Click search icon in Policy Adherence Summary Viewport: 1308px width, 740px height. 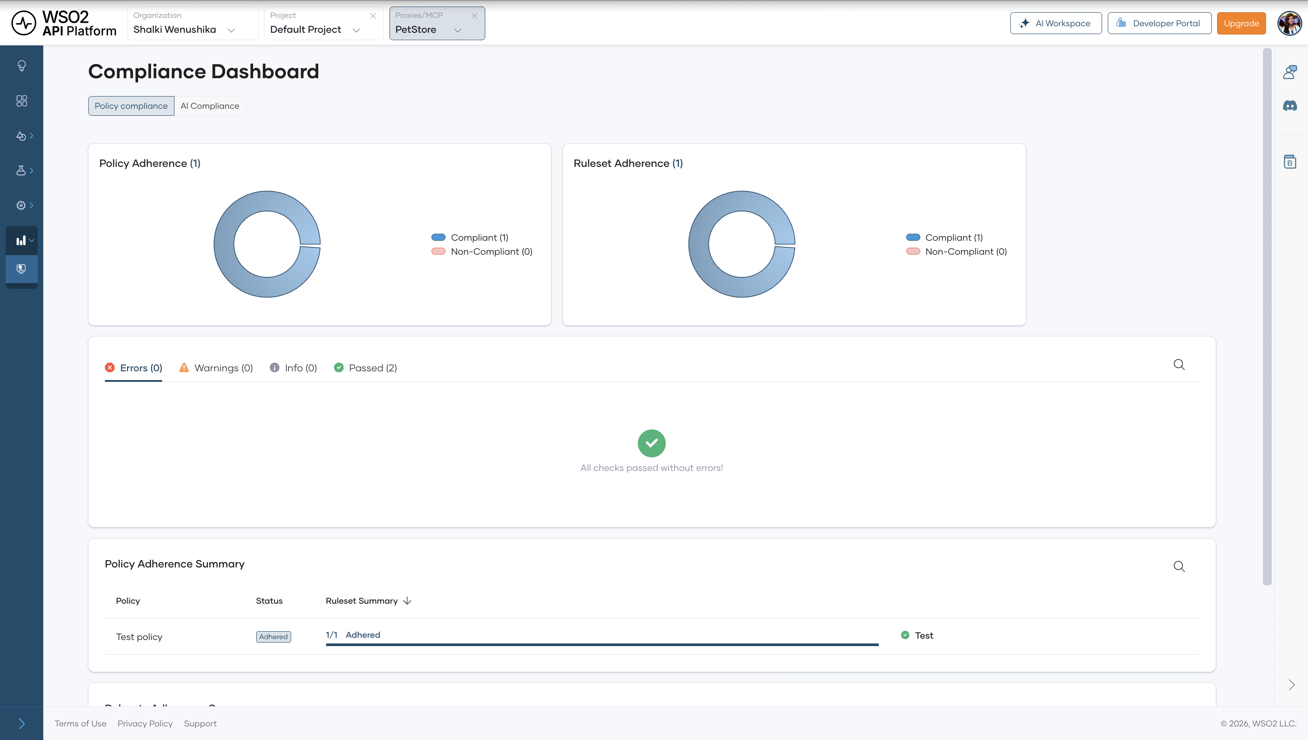coord(1179,566)
